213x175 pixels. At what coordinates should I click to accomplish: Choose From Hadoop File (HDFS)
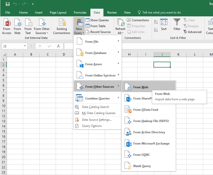pos(149,121)
